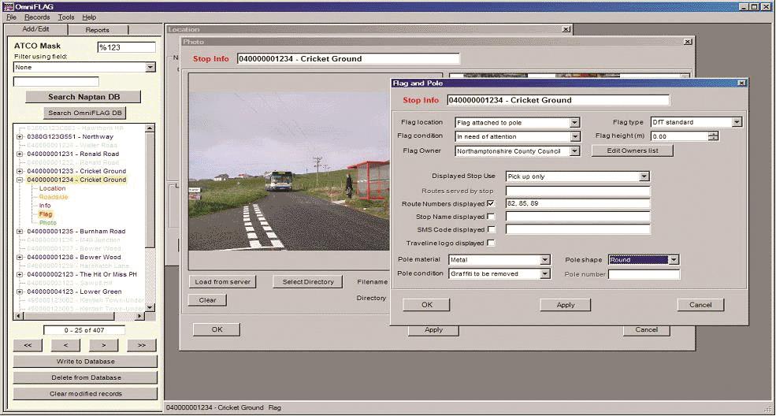Click Write to Database button
The width and height of the screenshot is (776, 416).
tap(85, 362)
